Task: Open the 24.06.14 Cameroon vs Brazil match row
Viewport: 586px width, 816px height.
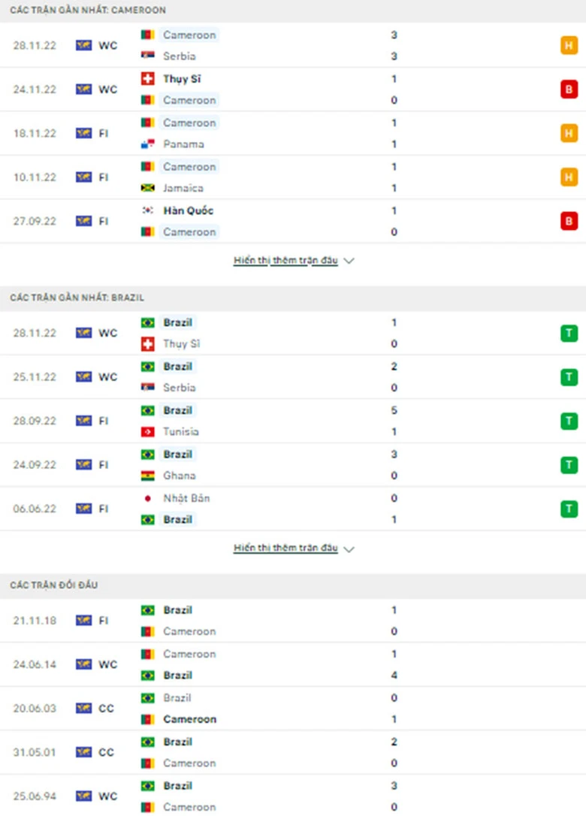Action: point(293,665)
